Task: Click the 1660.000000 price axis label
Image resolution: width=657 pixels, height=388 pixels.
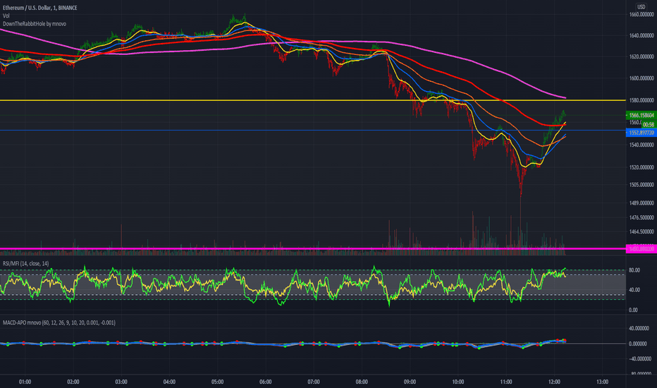Action: (x=641, y=14)
